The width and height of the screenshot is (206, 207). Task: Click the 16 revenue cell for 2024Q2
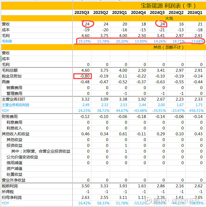tap(181, 24)
